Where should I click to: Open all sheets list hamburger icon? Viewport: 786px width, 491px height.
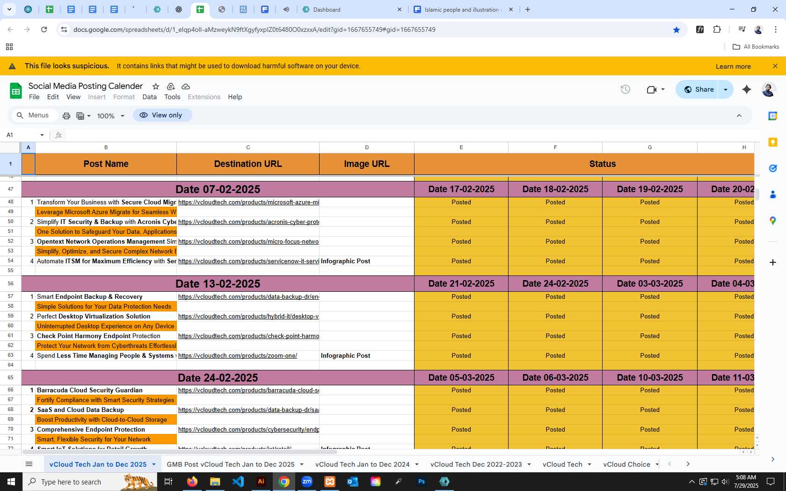pyautogui.click(x=29, y=464)
